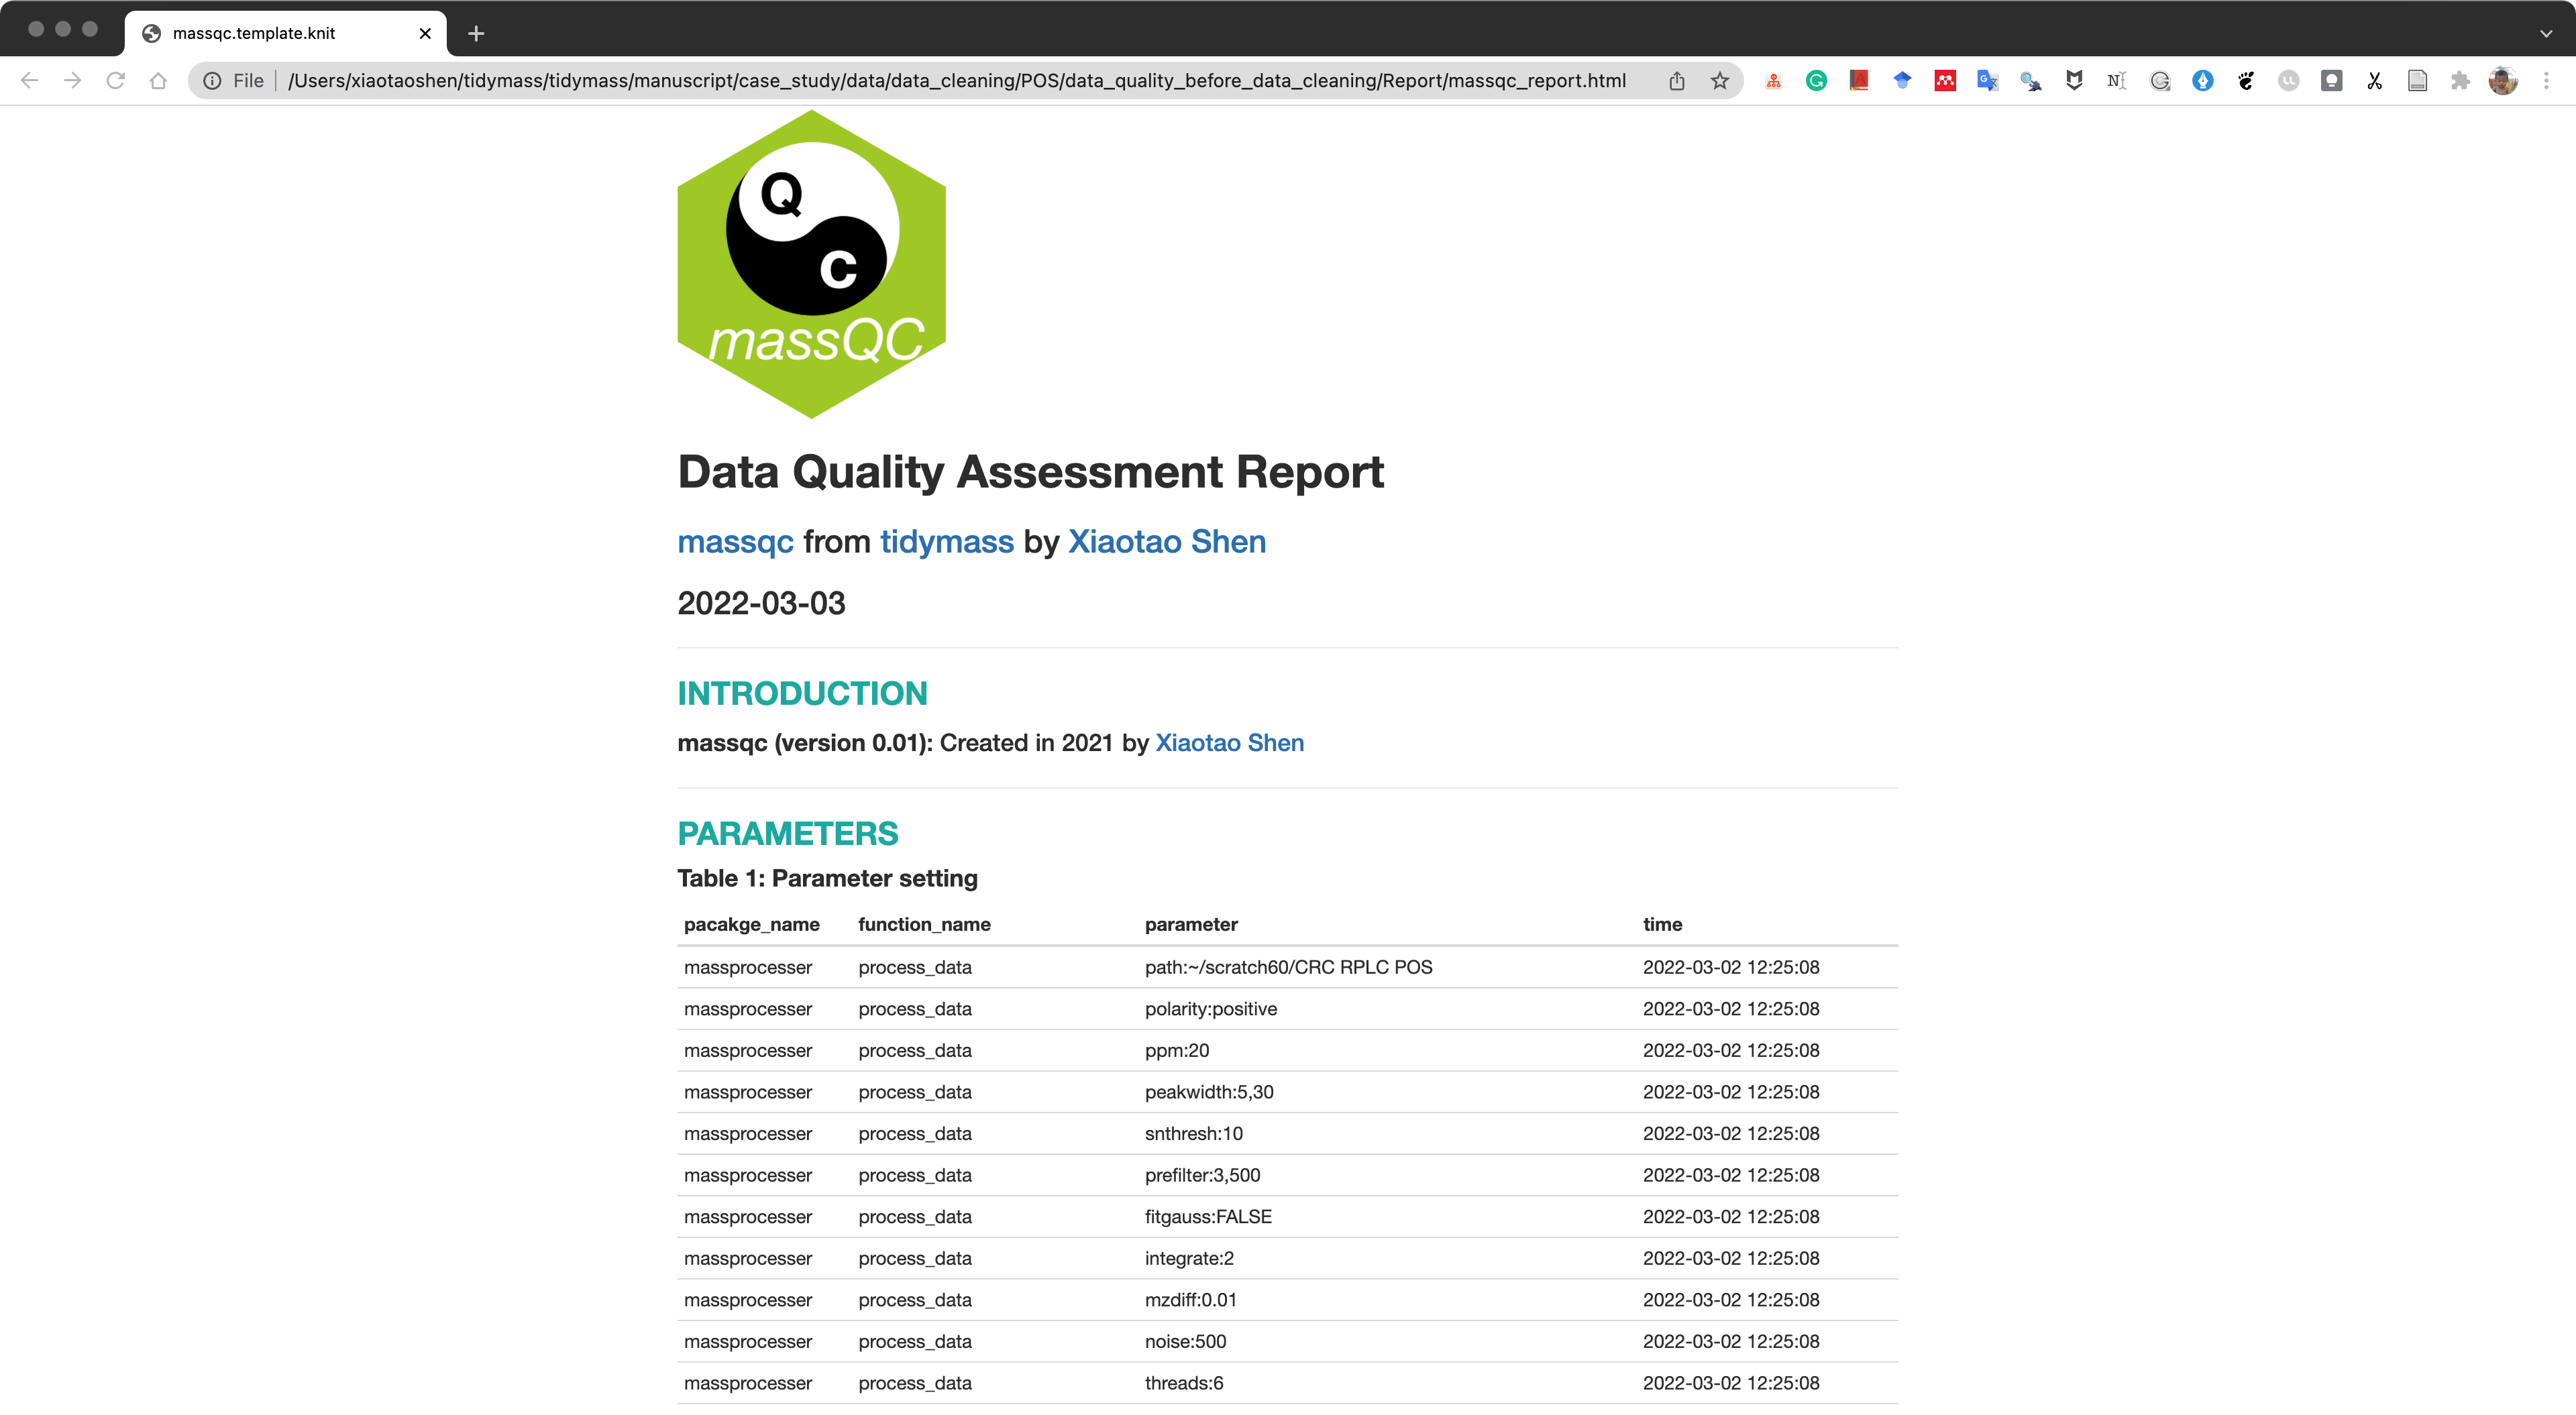Reload the massqc report page
The image size is (2576, 1415).
click(x=115, y=81)
